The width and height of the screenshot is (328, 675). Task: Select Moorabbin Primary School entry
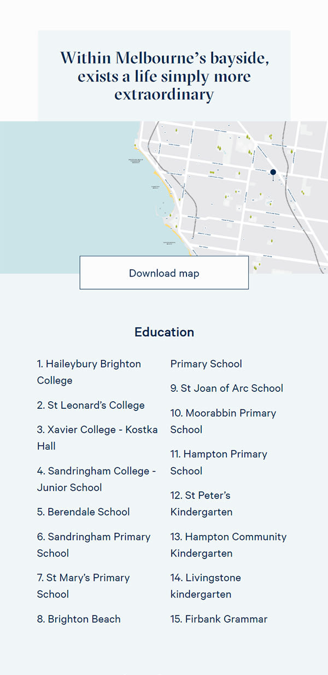click(223, 421)
